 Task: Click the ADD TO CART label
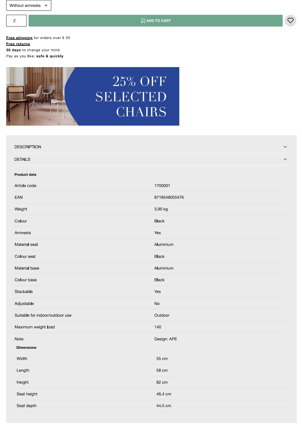159,21
